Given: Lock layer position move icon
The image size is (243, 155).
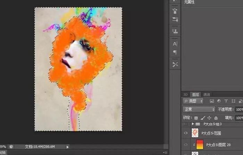Looking at the screenshot, I should (x=209, y=118).
